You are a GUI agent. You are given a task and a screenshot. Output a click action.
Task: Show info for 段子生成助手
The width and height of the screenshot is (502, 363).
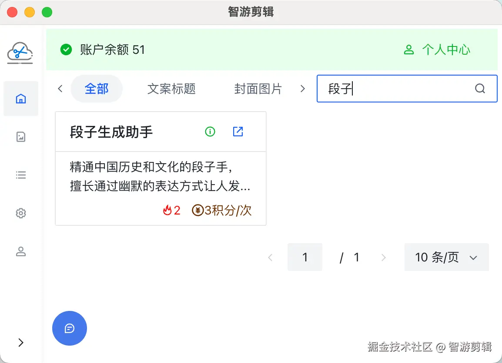pos(210,132)
